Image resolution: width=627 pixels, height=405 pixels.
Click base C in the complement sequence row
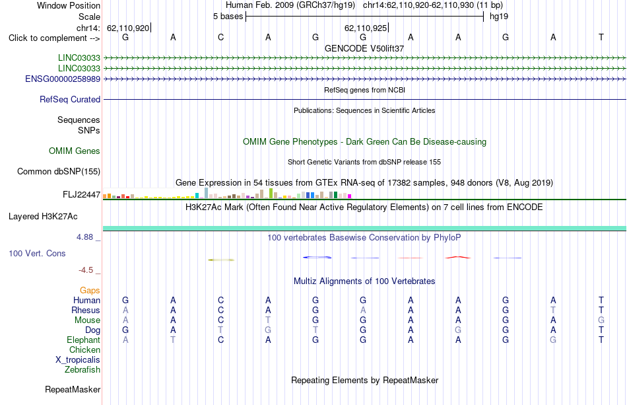point(220,38)
